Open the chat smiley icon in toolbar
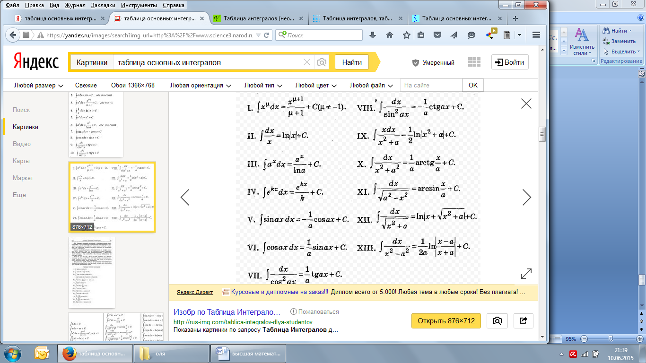Image resolution: width=646 pixels, height=363 pixels. click(x=471, y=35)
